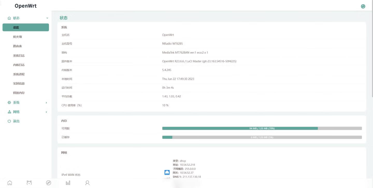Collapse the 状态 menu chevron
This screenshot has height=188, width=373.
(x=47, y=18)
